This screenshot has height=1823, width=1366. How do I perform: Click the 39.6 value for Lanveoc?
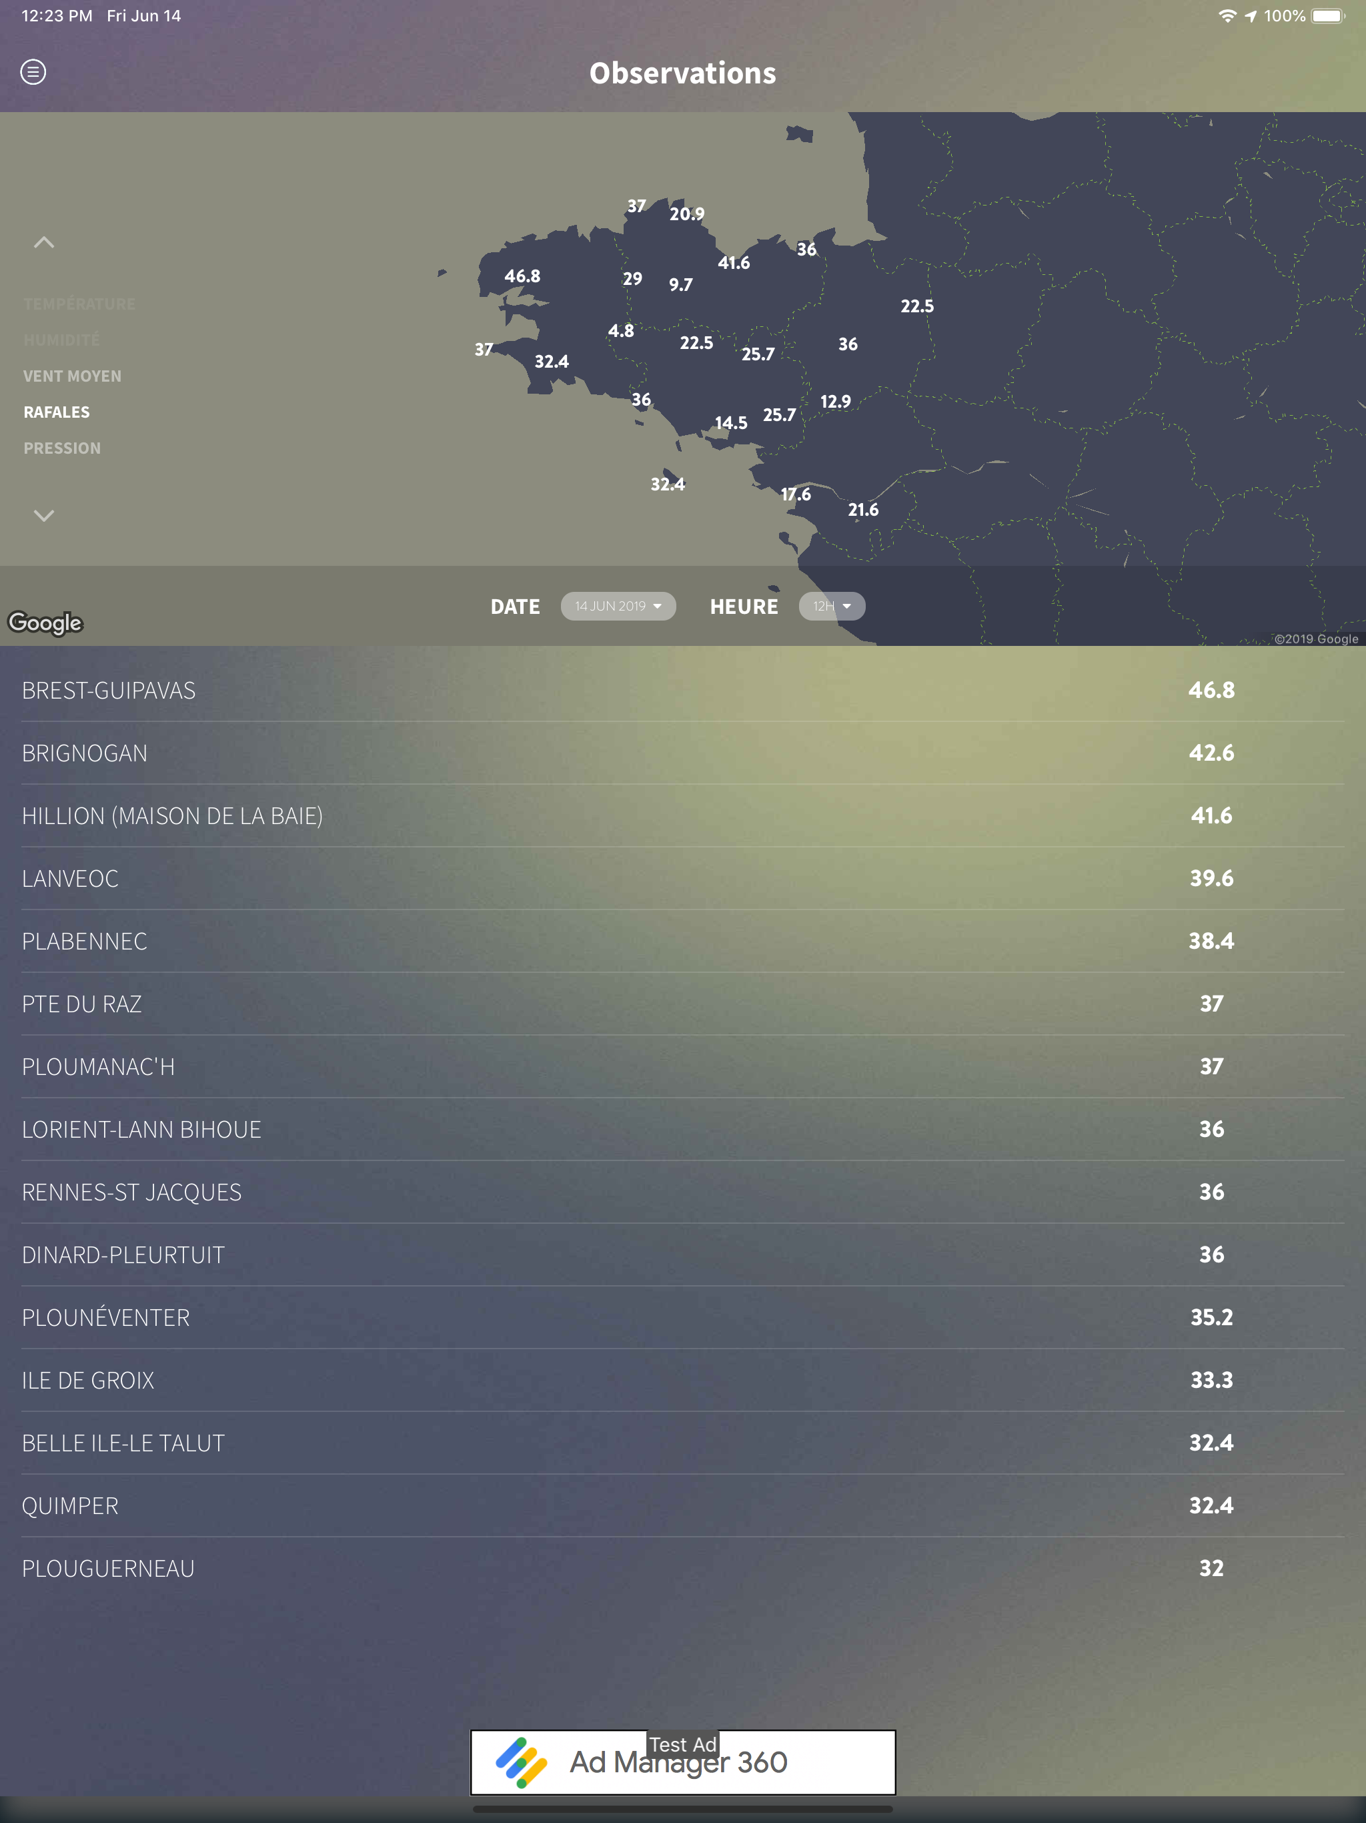click(1211, 877)
